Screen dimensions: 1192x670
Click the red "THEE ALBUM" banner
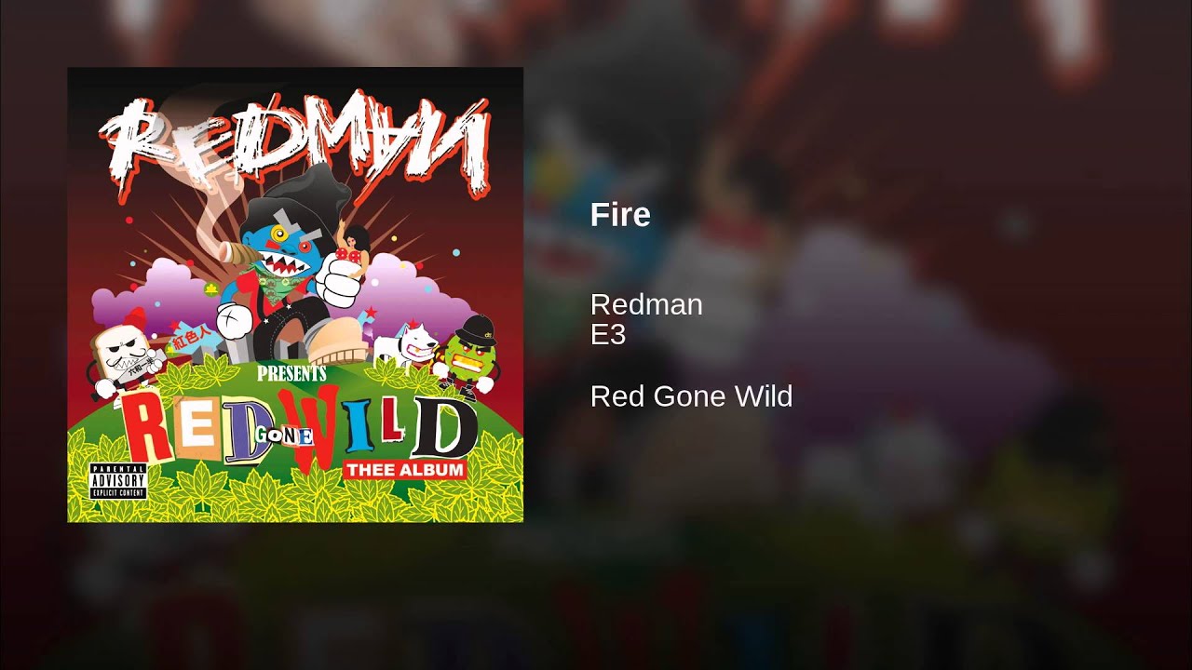[x=405, y=469]
